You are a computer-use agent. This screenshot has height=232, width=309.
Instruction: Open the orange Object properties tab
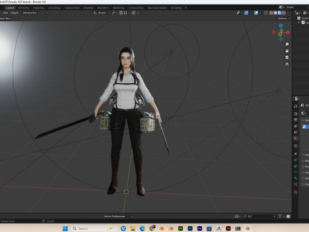tap(295, 154)
